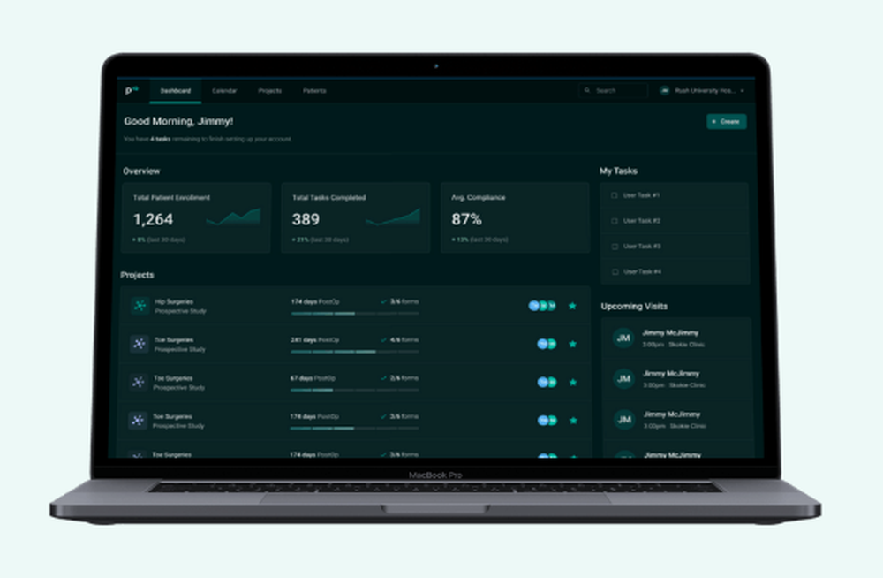Click the '1,264' enrollment value
This screenshot has width=883, height=578.
pos(153,219)
